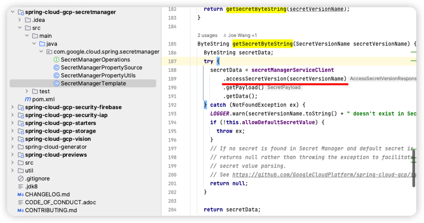The width and height of the screenshot is (424, 223).
Task: Open CONTRIBUTING.md file
Action: tap(51, 210)
